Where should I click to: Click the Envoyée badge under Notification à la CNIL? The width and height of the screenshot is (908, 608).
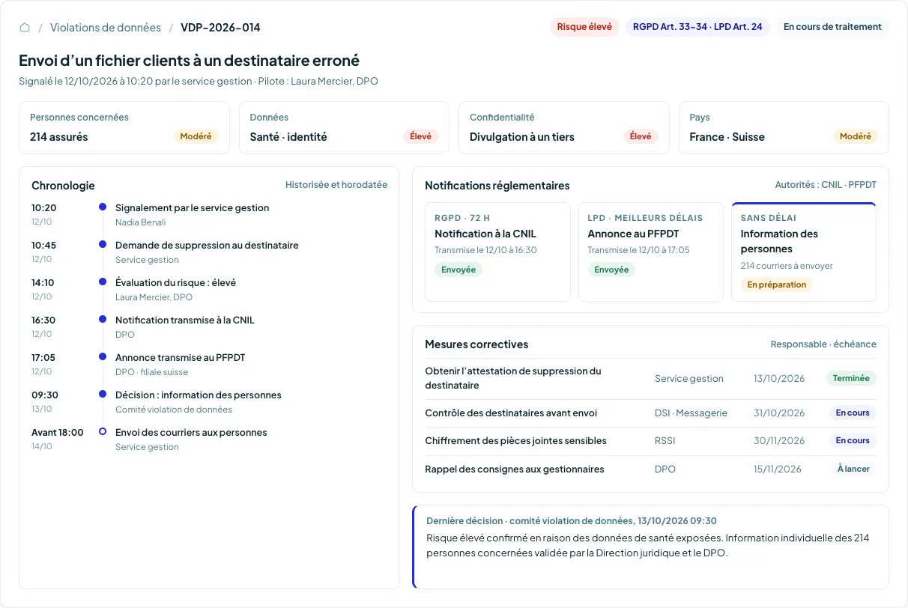(x=458, y=270)
